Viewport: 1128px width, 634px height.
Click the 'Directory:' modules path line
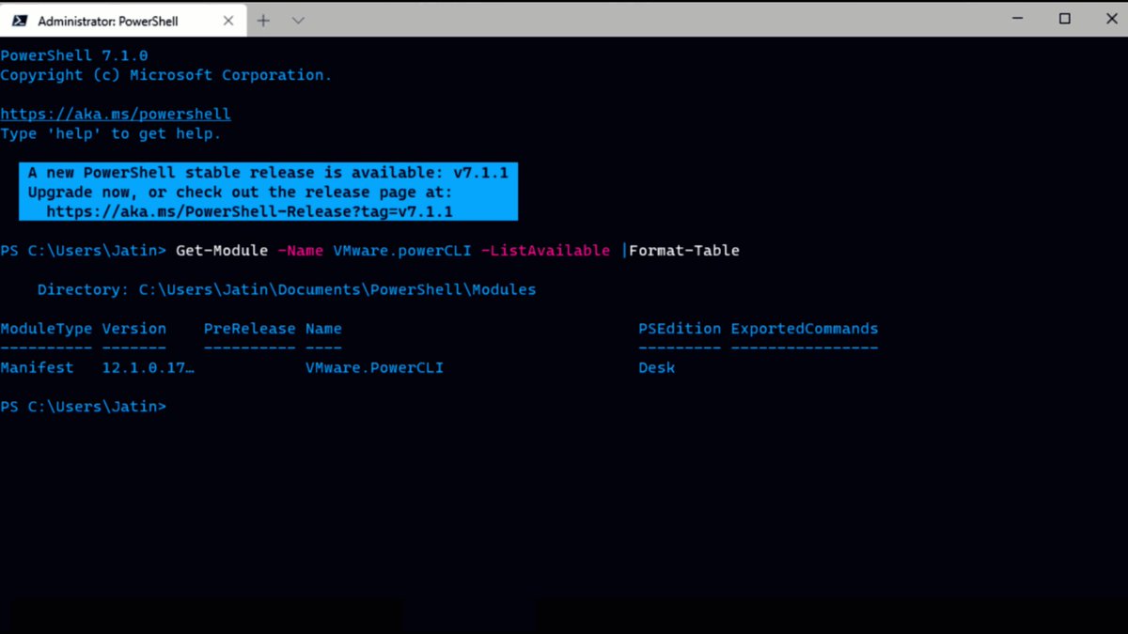pos(287,289)
